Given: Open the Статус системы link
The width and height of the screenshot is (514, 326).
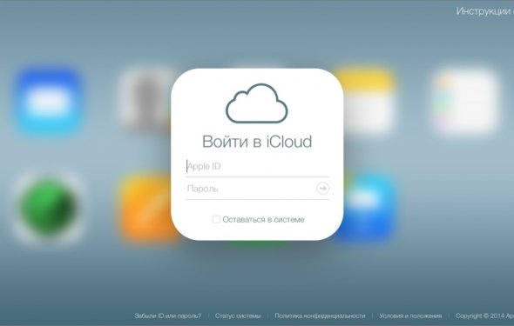Looking at the screenshot, I should [238, 316].
